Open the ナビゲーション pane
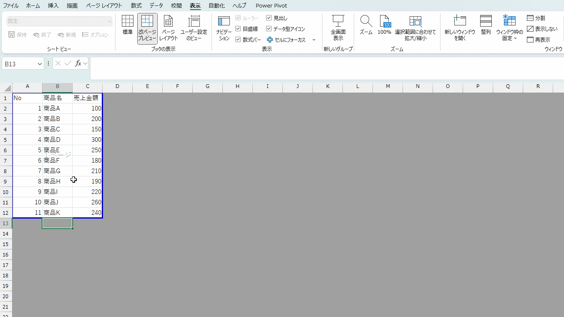The height and width of the screenshot is (317, 564). pos(223,28)
